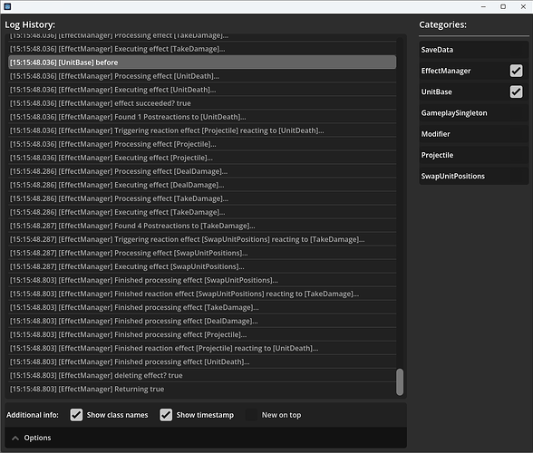Uncheck the UnitBase category checkbox

[516, 92]
